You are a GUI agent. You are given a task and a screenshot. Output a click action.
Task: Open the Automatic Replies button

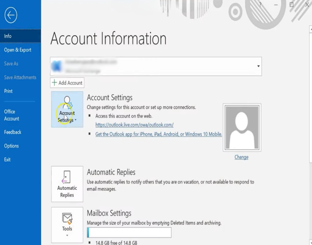coord(67,184)
